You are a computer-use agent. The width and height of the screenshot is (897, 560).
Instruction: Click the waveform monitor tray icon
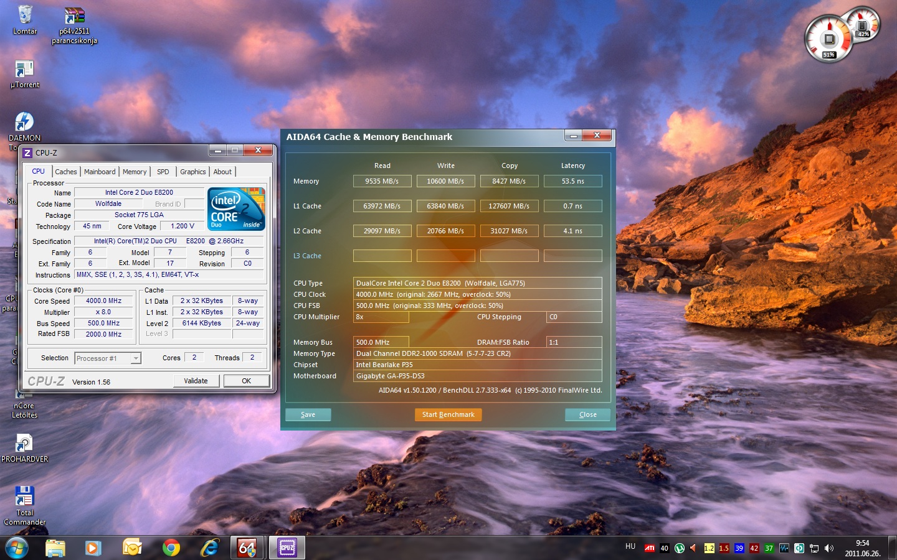pos(784,548)
